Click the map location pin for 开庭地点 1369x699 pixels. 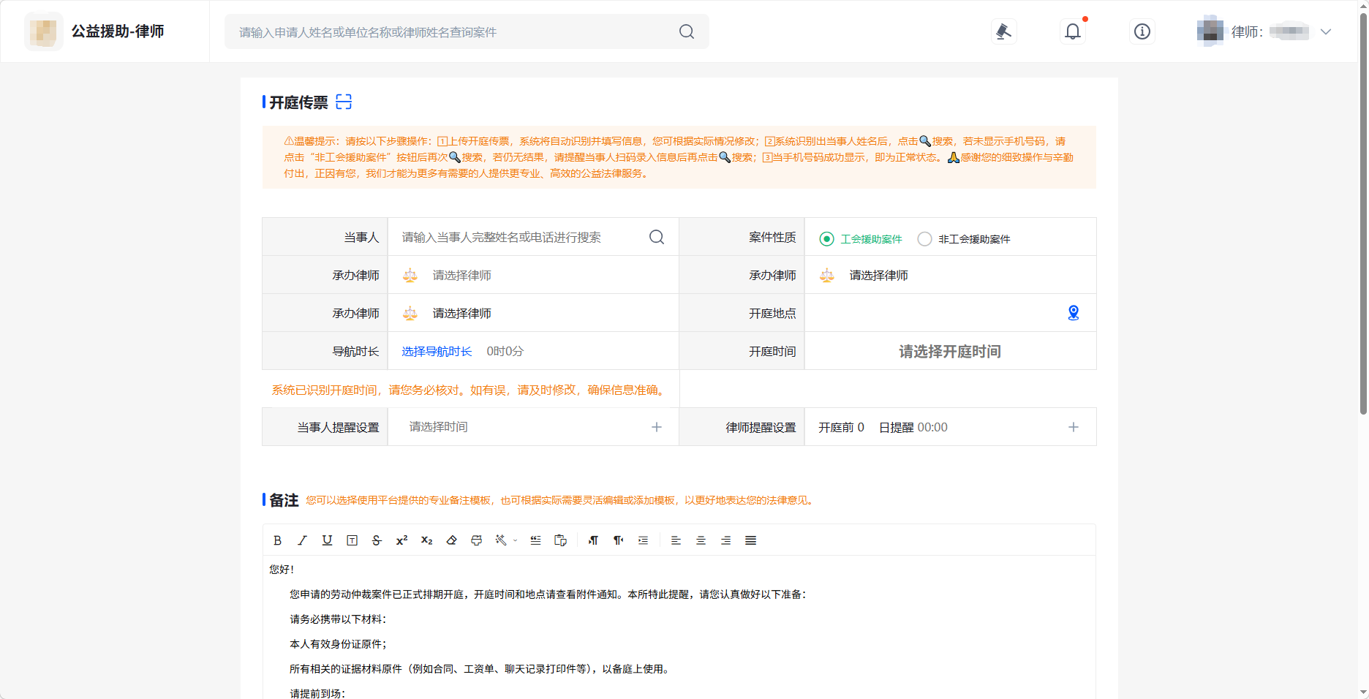(1073, 313)
